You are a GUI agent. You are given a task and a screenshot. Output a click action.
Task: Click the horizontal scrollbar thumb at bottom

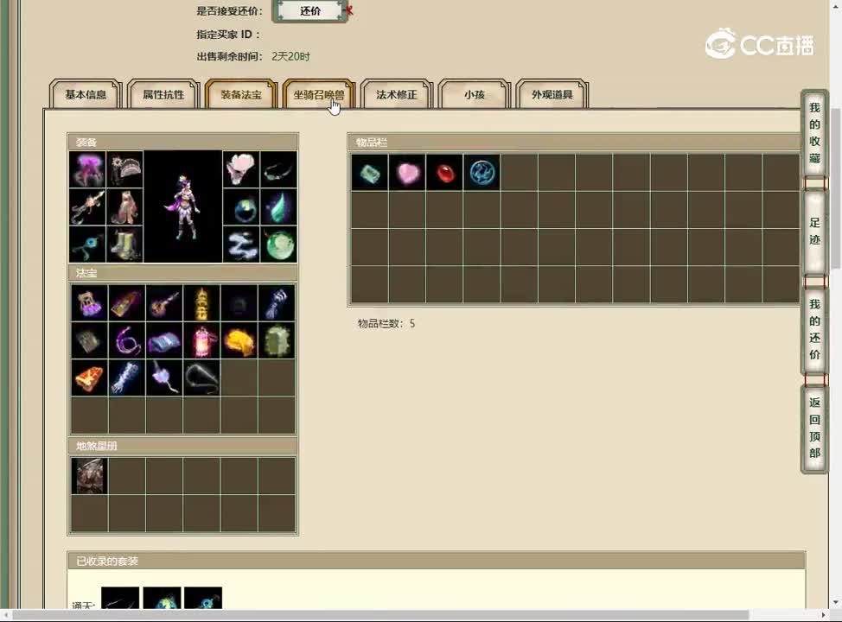click(380, 614)
